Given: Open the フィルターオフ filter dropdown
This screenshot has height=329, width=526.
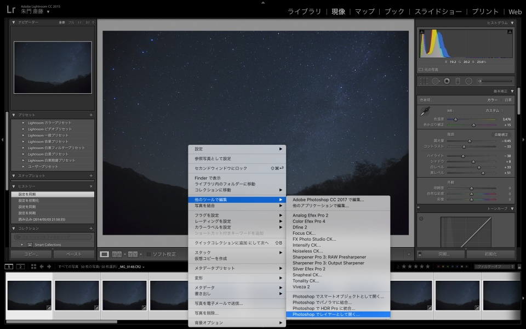Looking at the screenshot, I should (494, 266).
